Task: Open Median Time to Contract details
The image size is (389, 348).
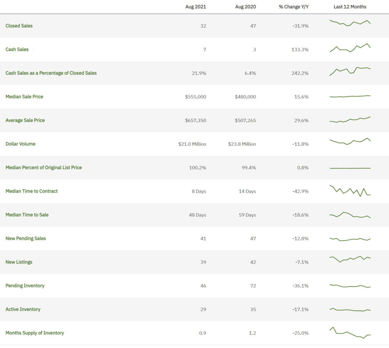Action: (x=32, y=191)
